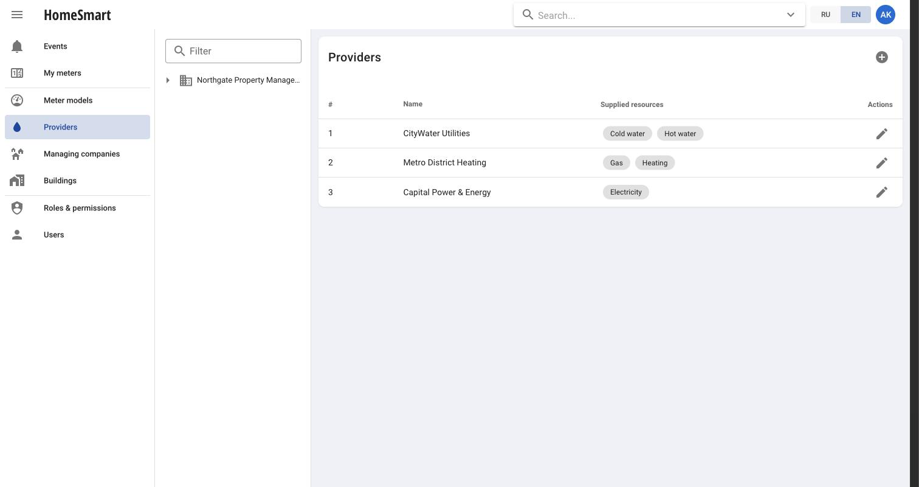Image resolution: width=919 pixels, height=487 pixels.
Task: Focus the top Search input field
Action: tap(659, 15)
